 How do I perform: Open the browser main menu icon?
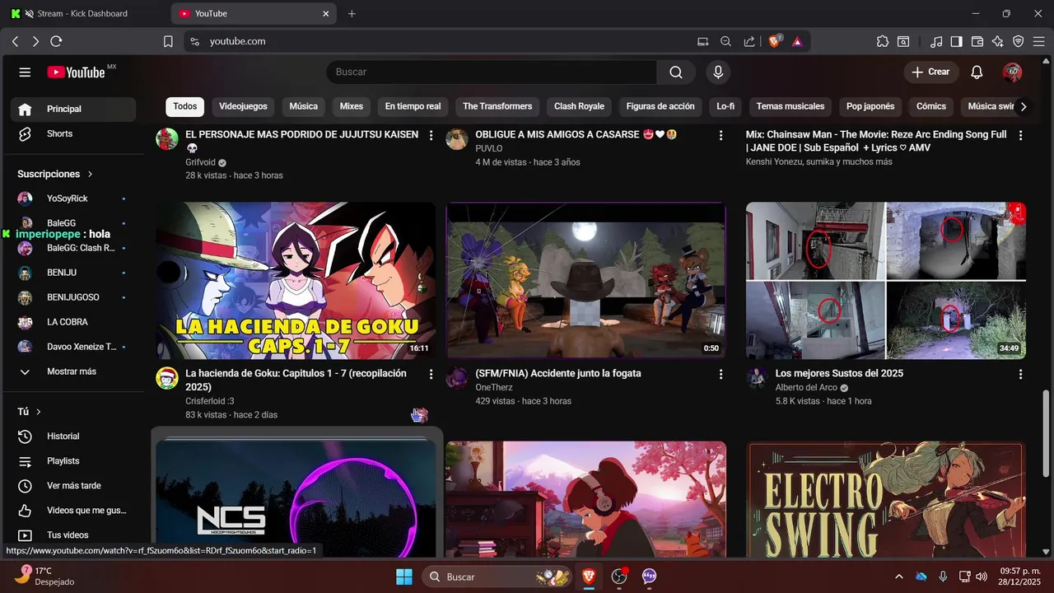[x=1039, y=41]
